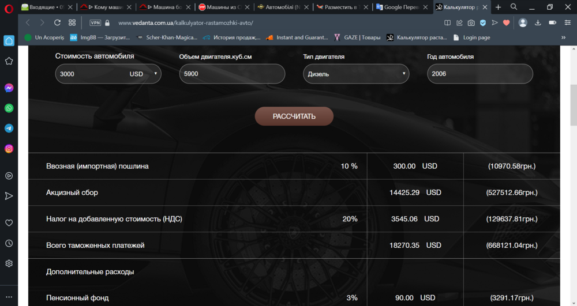The width and height of the screenshot is (577, 306).
Task: Open user account profile icon
Action: pos(523,23)
